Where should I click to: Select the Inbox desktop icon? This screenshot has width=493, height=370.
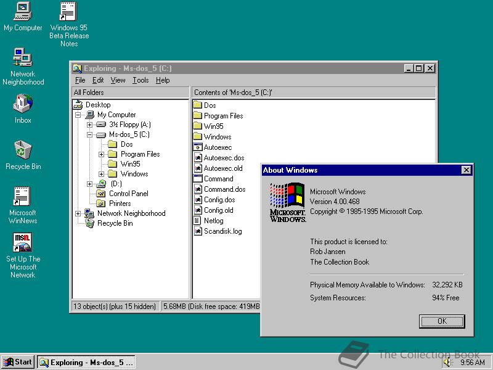[x=23, y=109]
